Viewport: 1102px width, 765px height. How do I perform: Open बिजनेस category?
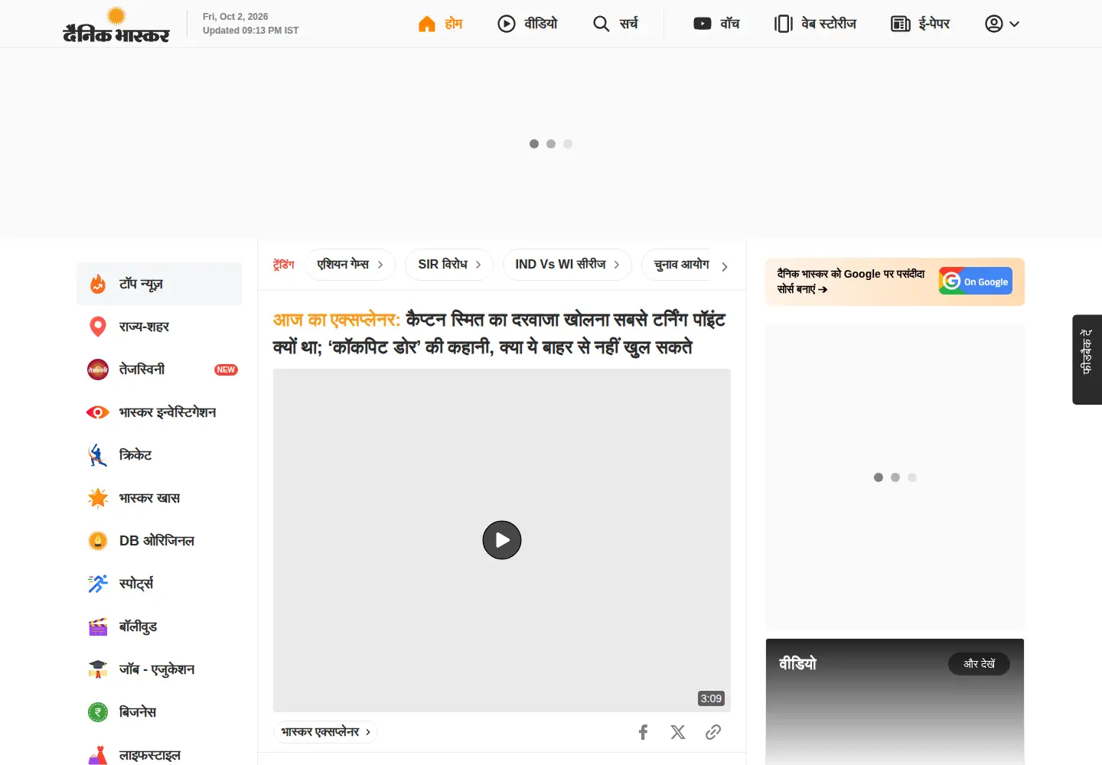[159, 712]
